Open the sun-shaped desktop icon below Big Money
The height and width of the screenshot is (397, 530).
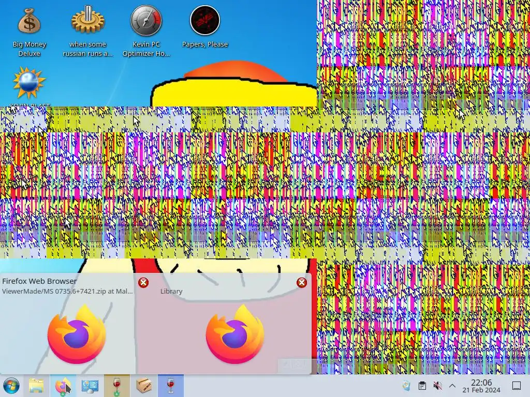click(x=29, y=83)
